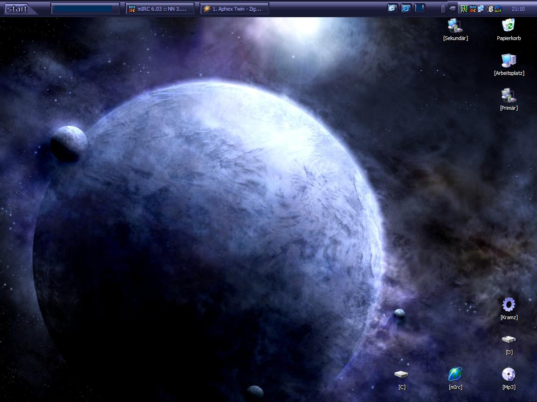Open the [D] drive icon
Image resolution: width=537 pixels, height=402 pixels.
point(509,340)
